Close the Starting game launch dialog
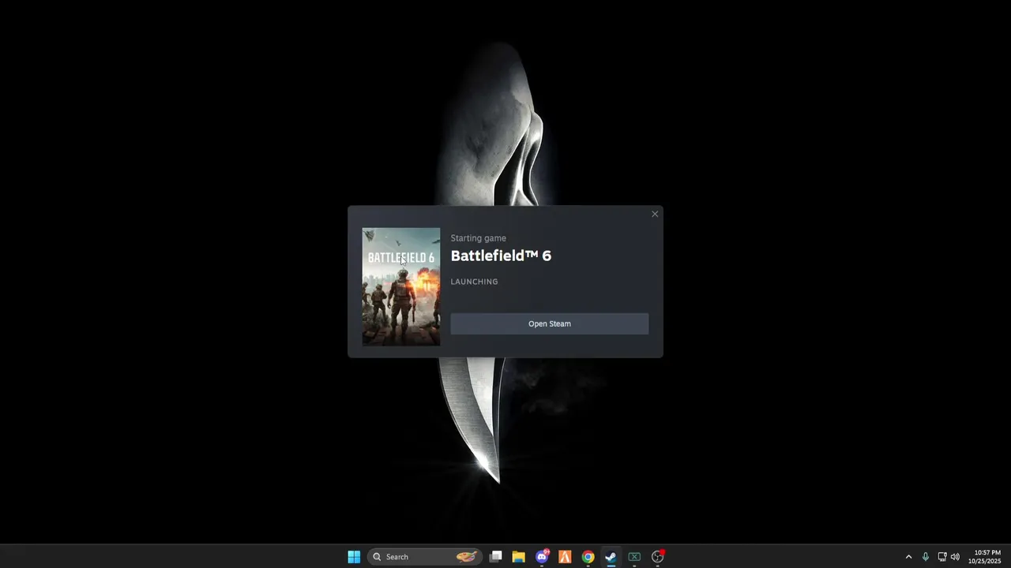This screenshot has height=568, width=1011. coord(655,214)
